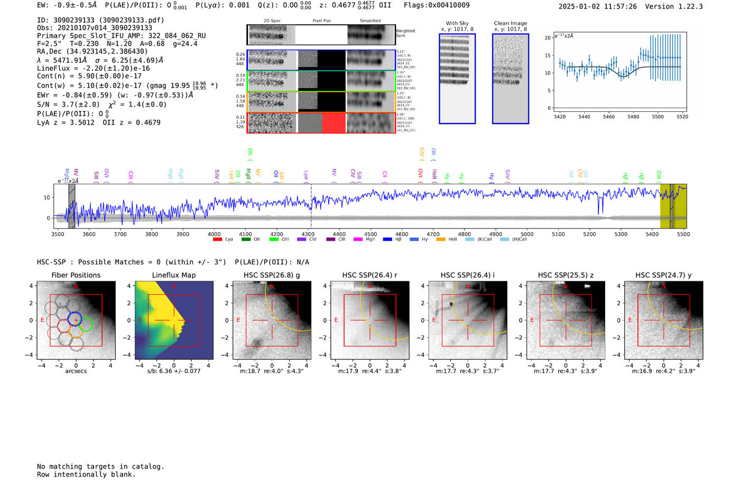Click the Fiber Positions panel
The height and width of the screenshot is (503, 740).
(76, 320)
